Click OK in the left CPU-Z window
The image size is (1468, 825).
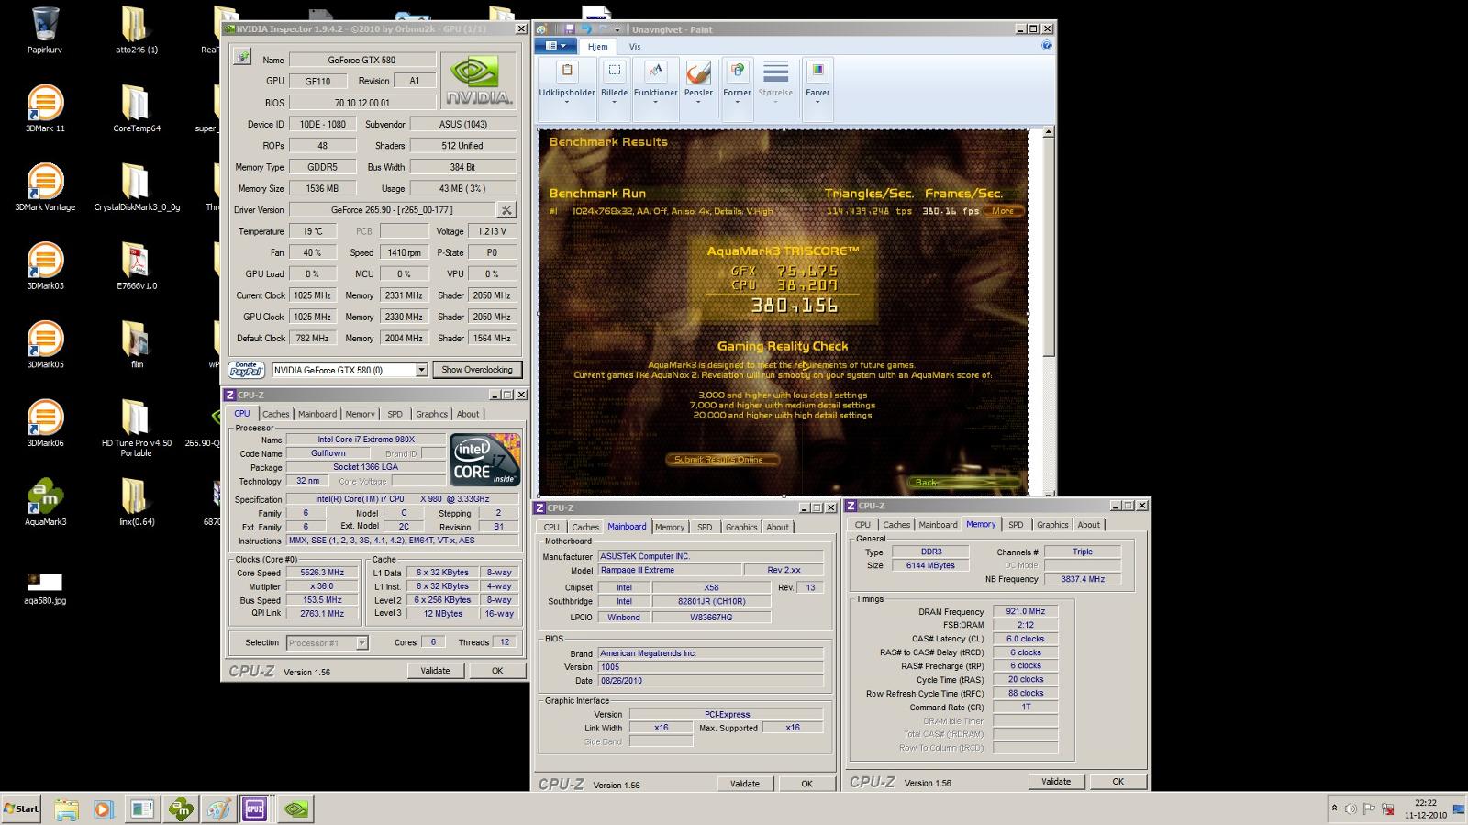tap(497, 671)
